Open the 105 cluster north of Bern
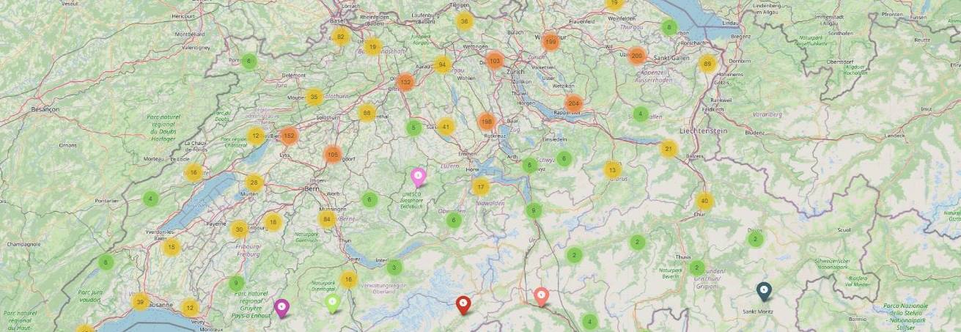 pyautogui.click(x=333, y=154)
